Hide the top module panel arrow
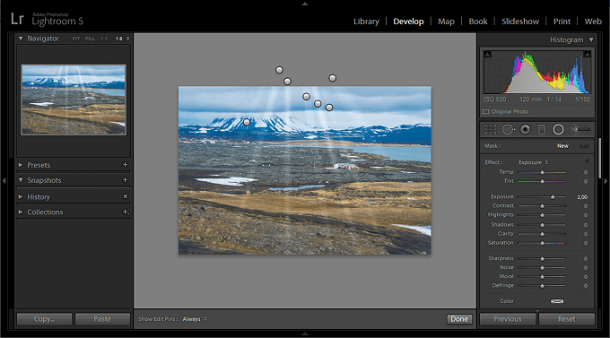This screenshot has width=610, height=338. [x=305, y=4]
